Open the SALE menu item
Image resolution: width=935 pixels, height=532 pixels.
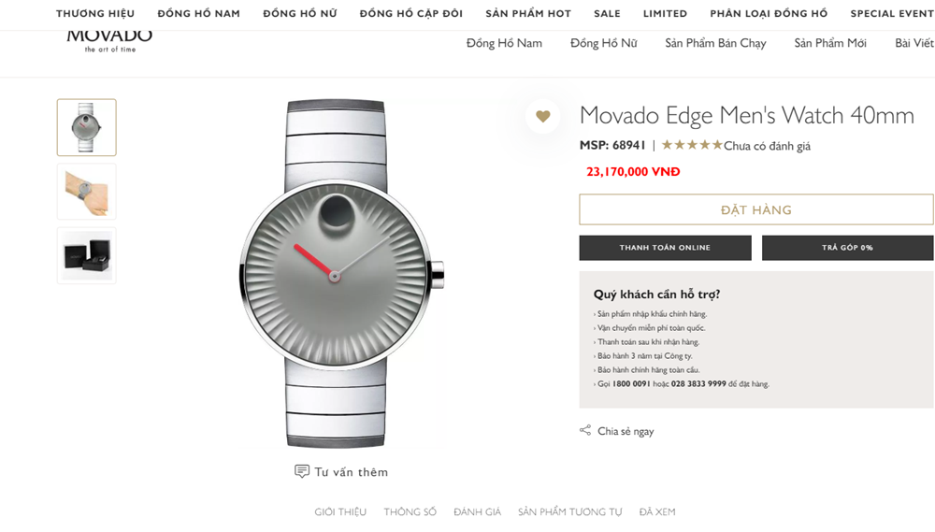(x=607, y=14)
